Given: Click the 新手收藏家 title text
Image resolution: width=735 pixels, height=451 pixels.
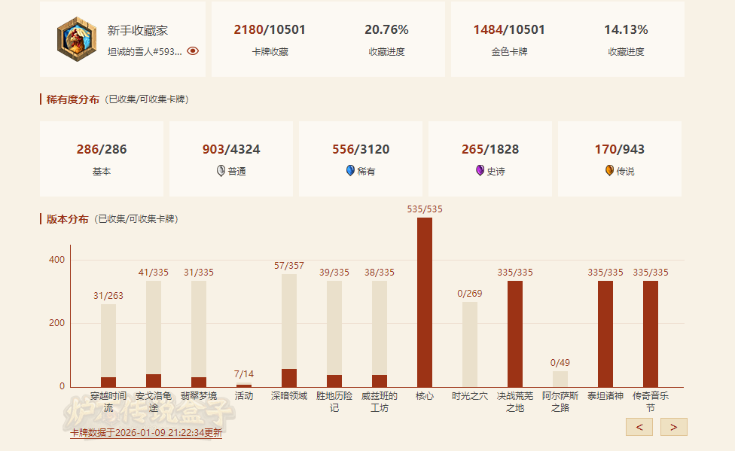Looking at the screenshot, I should (x=138, y=30).
